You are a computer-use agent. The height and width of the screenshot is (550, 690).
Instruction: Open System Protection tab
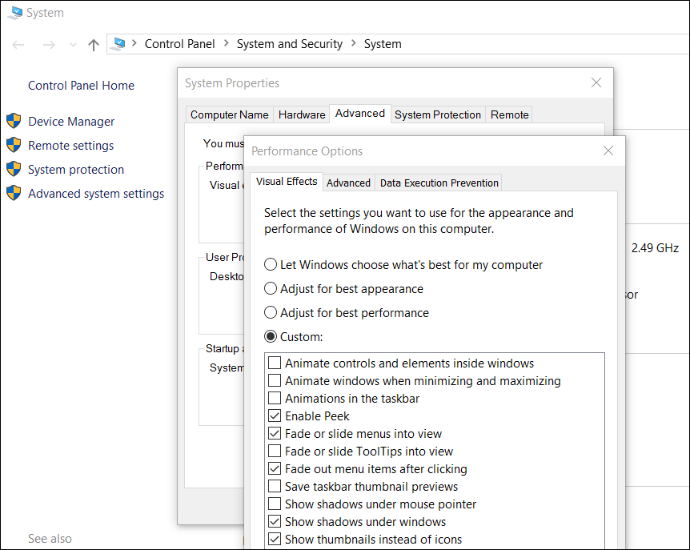(438, 114)
